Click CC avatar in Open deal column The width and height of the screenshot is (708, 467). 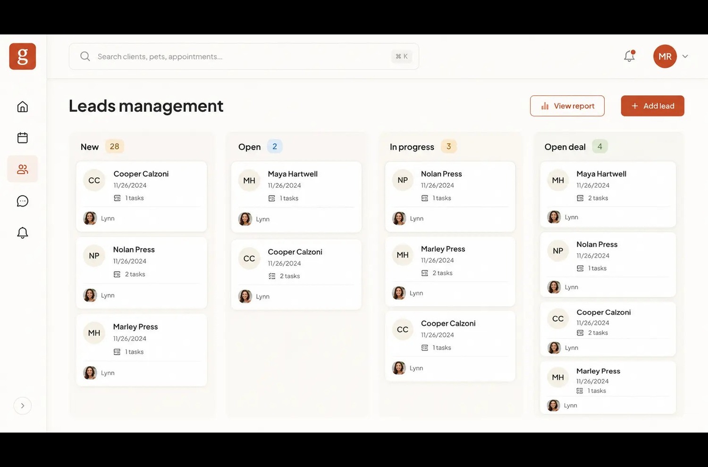(x=558, y=318)
